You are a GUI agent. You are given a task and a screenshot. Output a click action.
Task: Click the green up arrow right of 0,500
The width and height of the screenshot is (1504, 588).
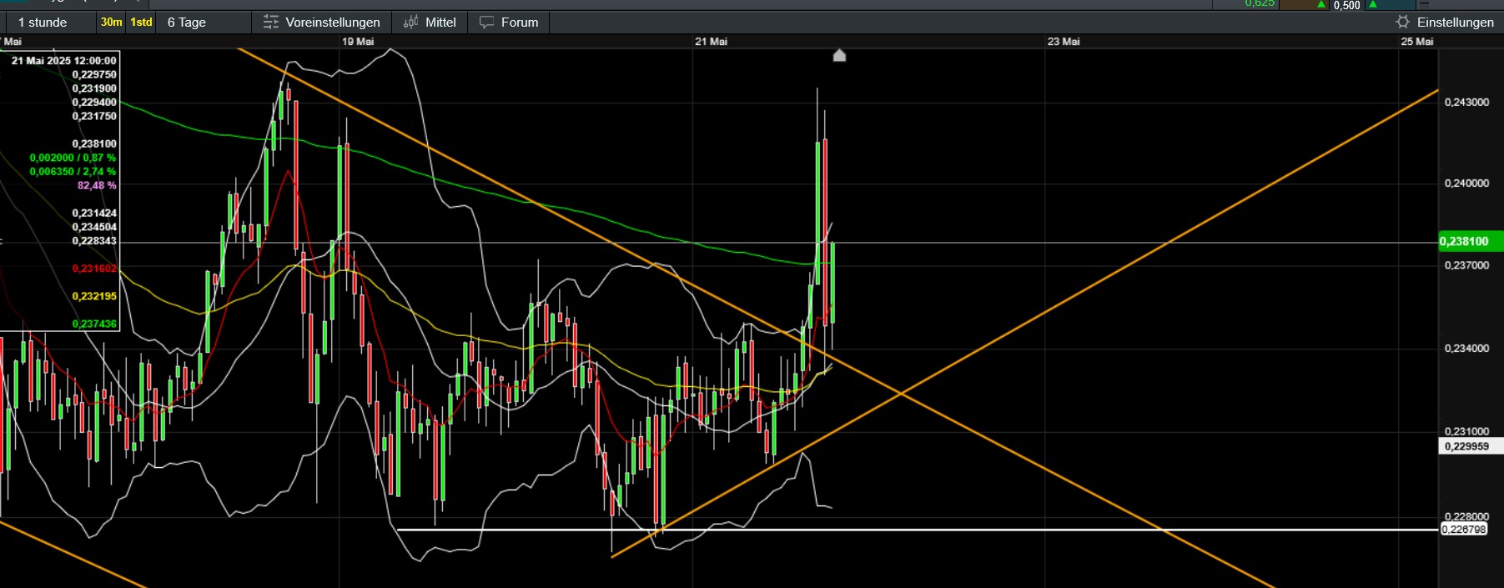(x=1373, y=5)
